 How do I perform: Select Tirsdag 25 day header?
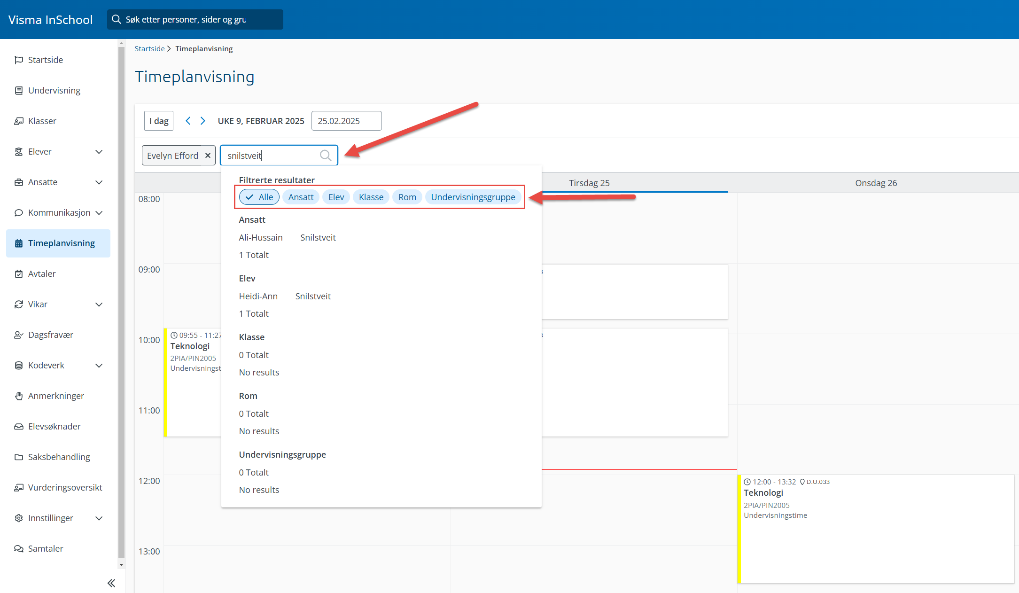click(589, 183)
